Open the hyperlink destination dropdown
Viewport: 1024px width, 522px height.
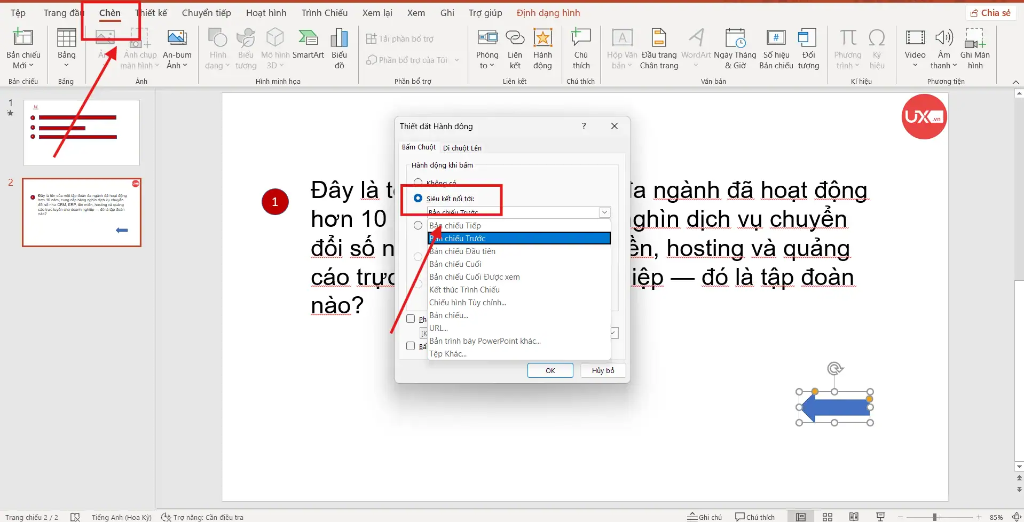[x=604, y=212]
